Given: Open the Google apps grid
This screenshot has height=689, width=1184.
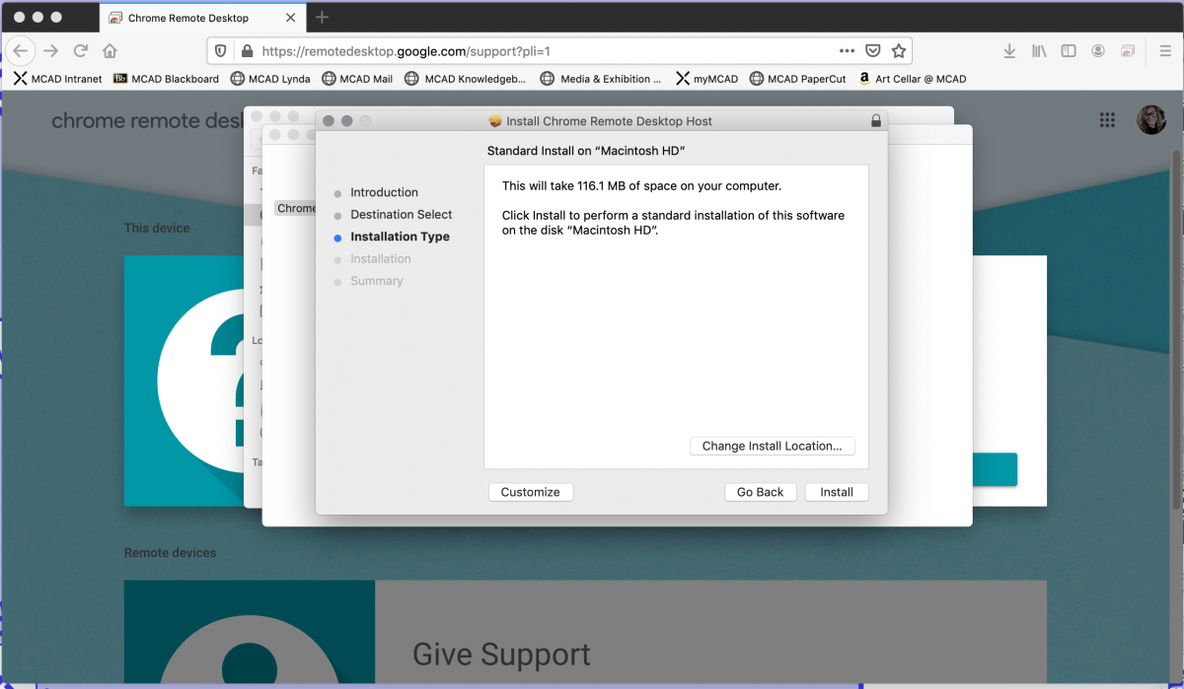Looking at the screenshot, I should (x=1107, y=120).
